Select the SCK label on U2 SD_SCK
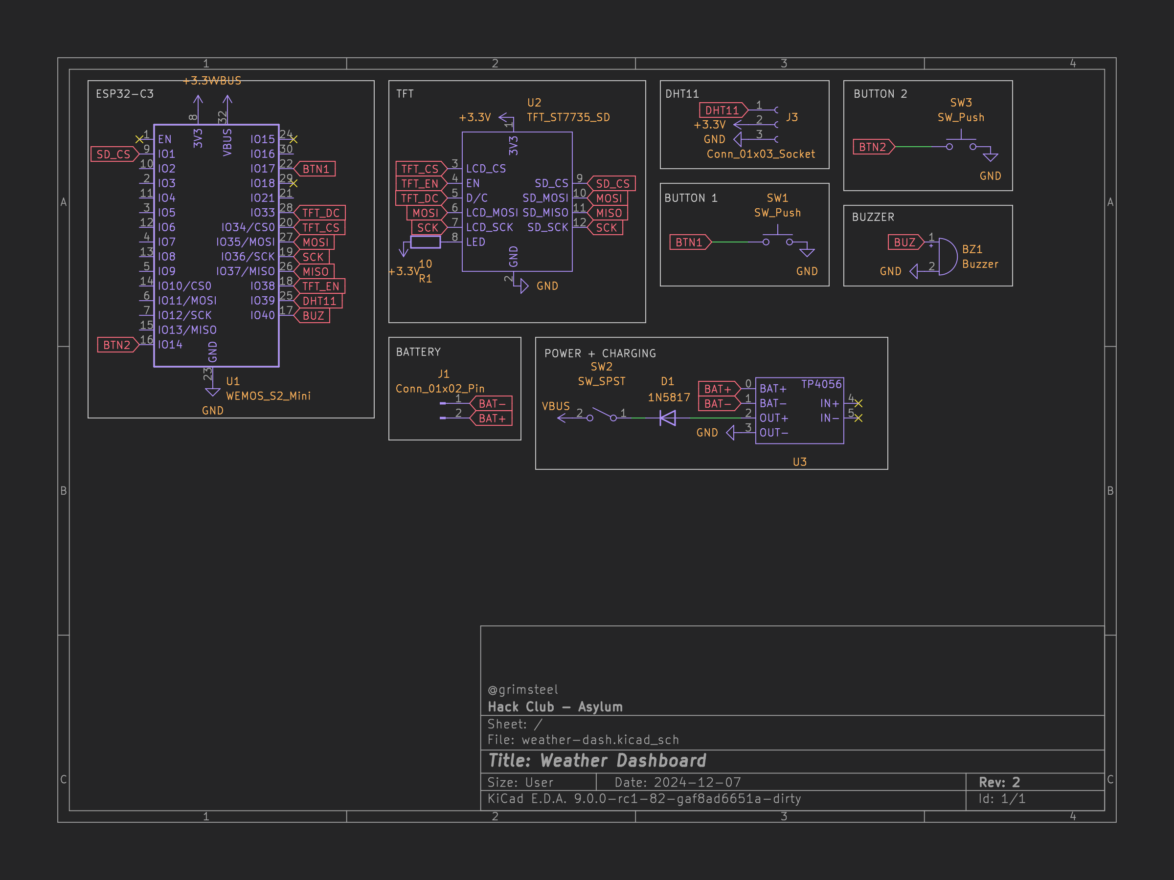1174x880 pixels. tap(605, 227)
